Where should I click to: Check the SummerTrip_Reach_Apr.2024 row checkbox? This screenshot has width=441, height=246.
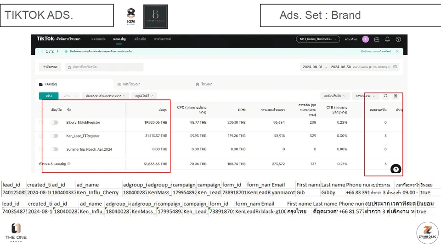40,149
